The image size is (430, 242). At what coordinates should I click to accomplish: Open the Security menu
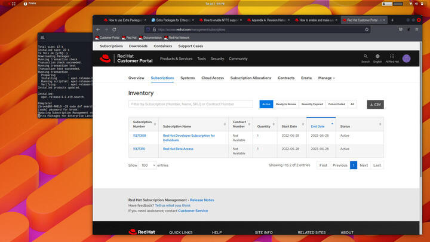coord(217,59)
